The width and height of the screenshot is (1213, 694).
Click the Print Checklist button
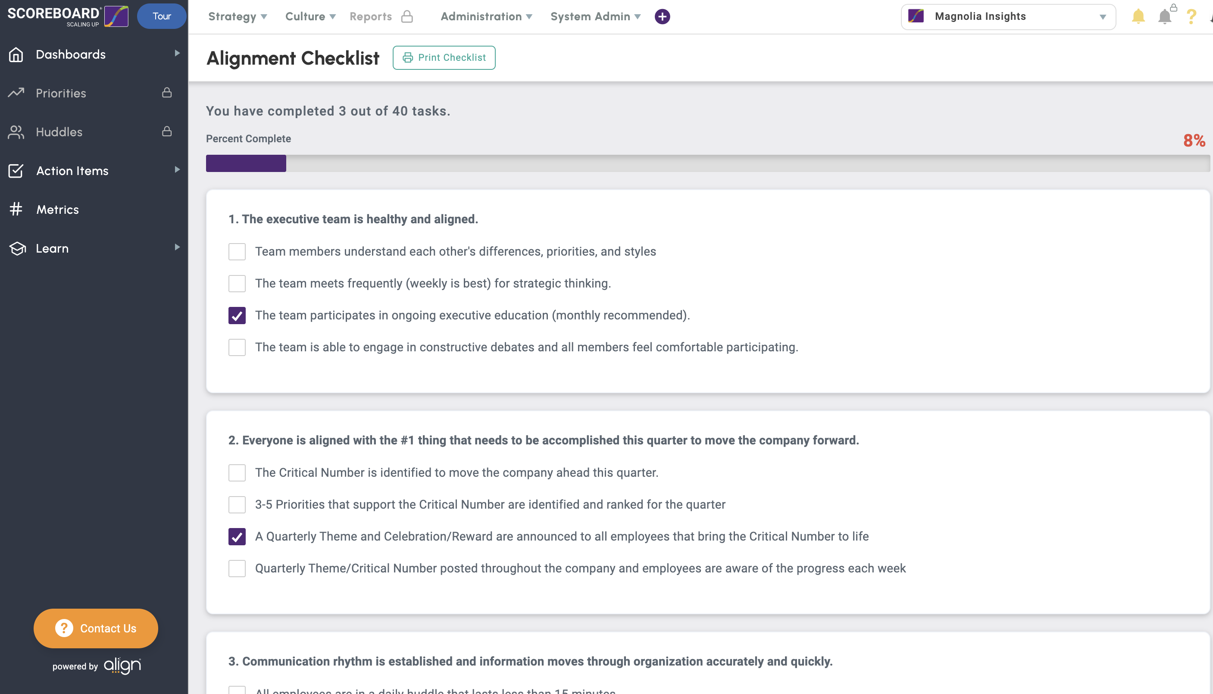(x=444, y=58)
